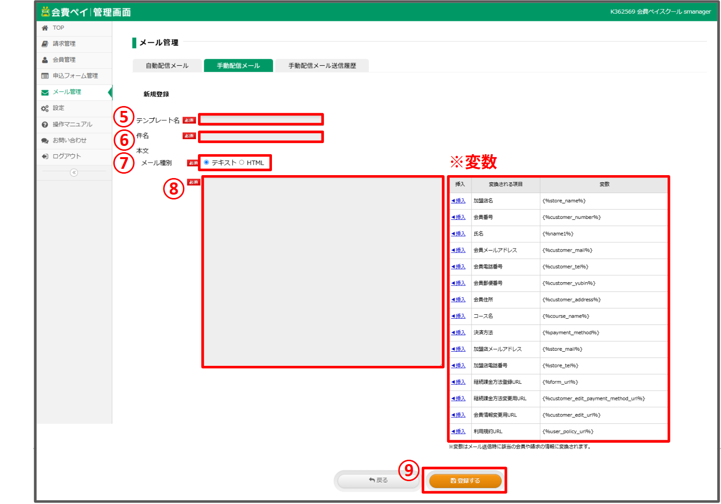Screen dimensions: 721x504
Task: Click inside the mail body text area
Action: click(x=323, y=271)
